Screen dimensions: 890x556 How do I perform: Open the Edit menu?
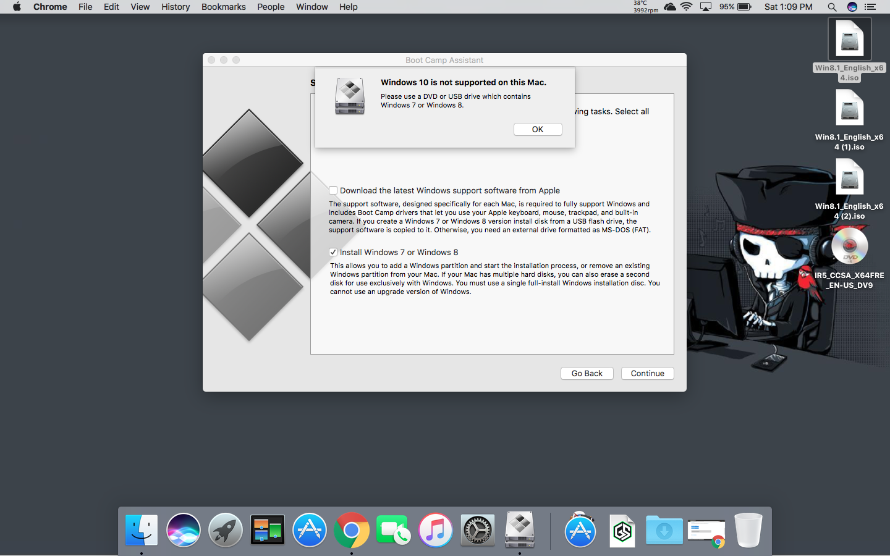pyautogui.click(x=111, y=7)
